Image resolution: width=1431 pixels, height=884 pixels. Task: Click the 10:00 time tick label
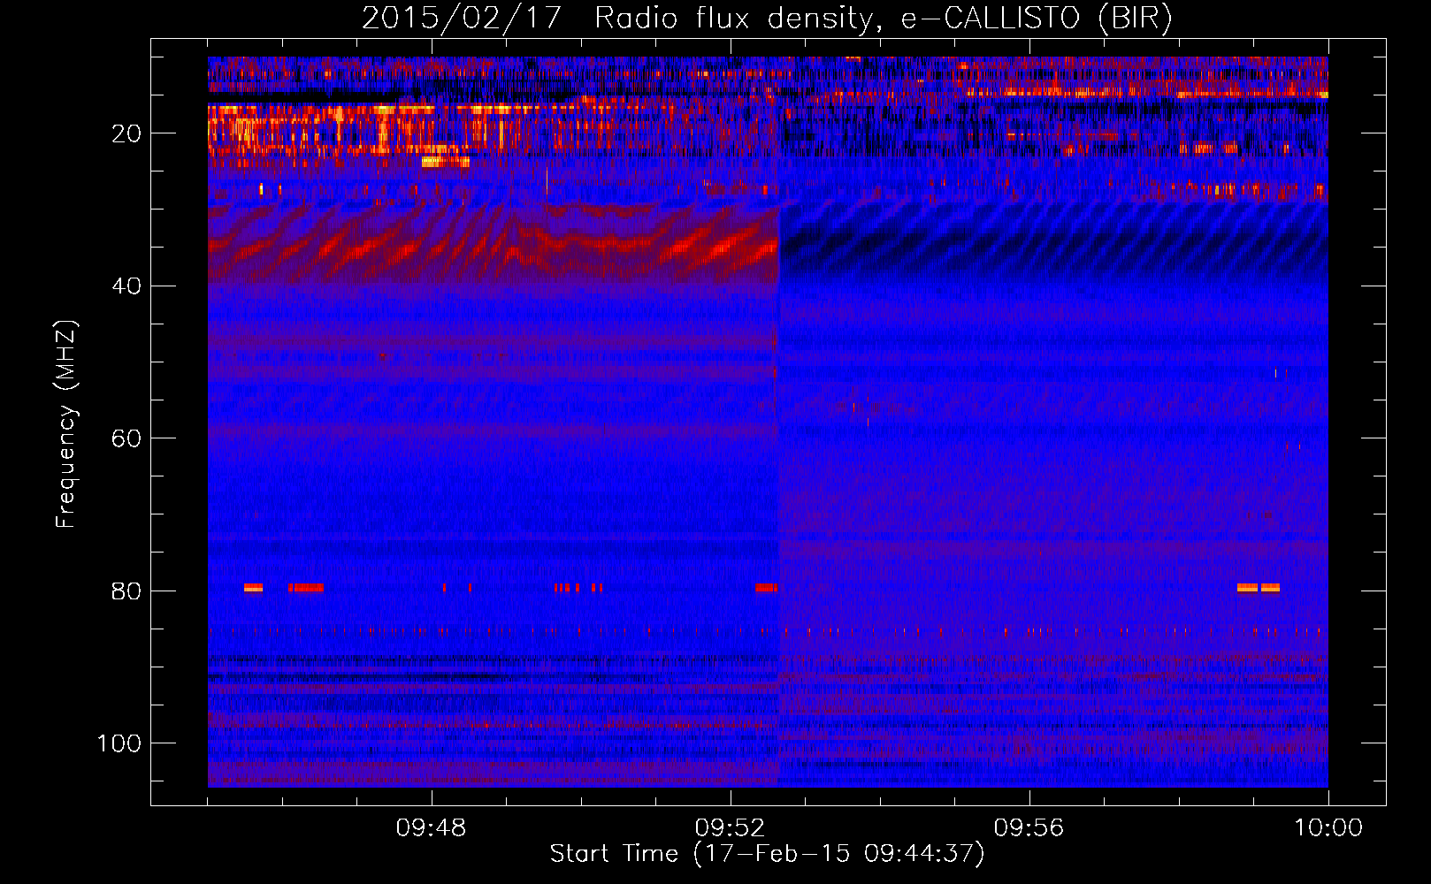1328,828
